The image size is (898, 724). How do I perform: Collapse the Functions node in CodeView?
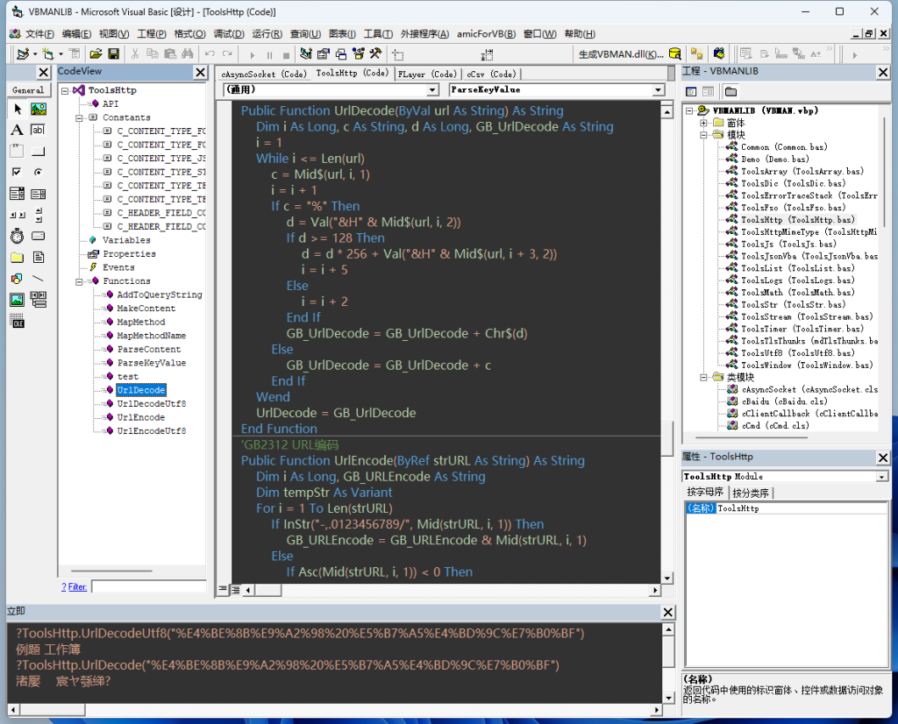79,281
